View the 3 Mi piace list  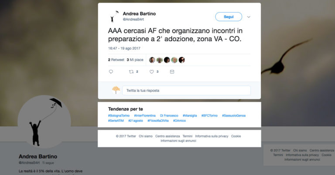(135, 60)
